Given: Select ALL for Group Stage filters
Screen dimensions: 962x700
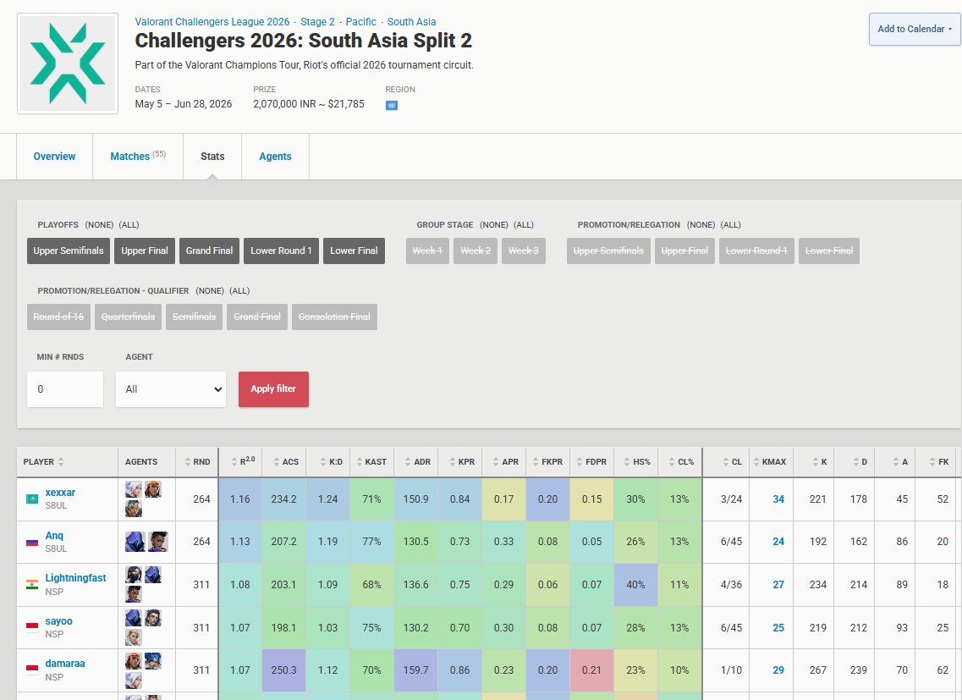Looking at the screenshot, I should pos(524,225).
